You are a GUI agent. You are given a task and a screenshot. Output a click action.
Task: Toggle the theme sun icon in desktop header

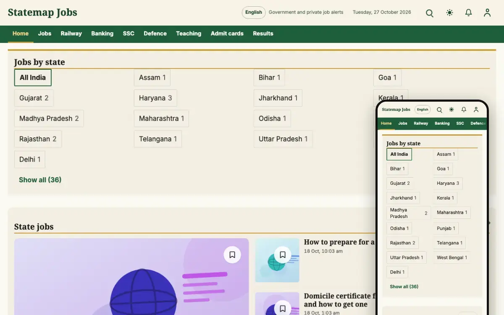coord(450,13)
